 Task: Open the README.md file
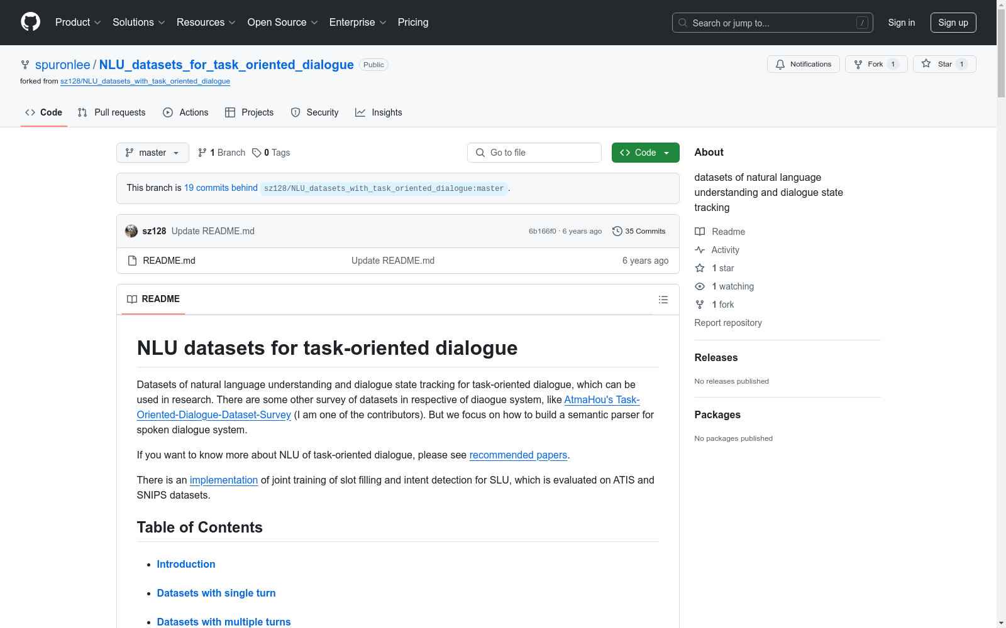169,261
